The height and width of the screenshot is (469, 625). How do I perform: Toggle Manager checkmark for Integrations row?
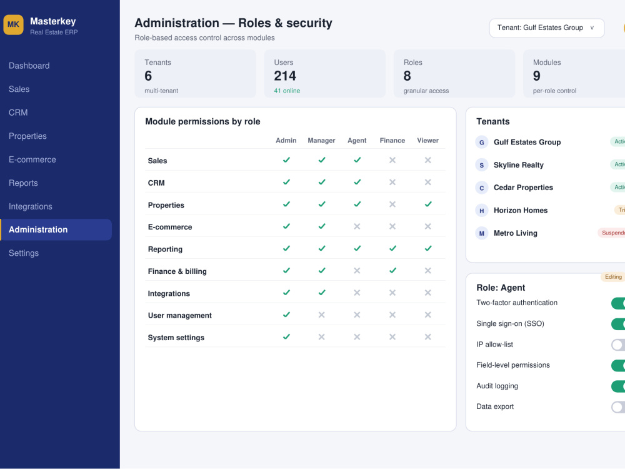pos(322,292)
